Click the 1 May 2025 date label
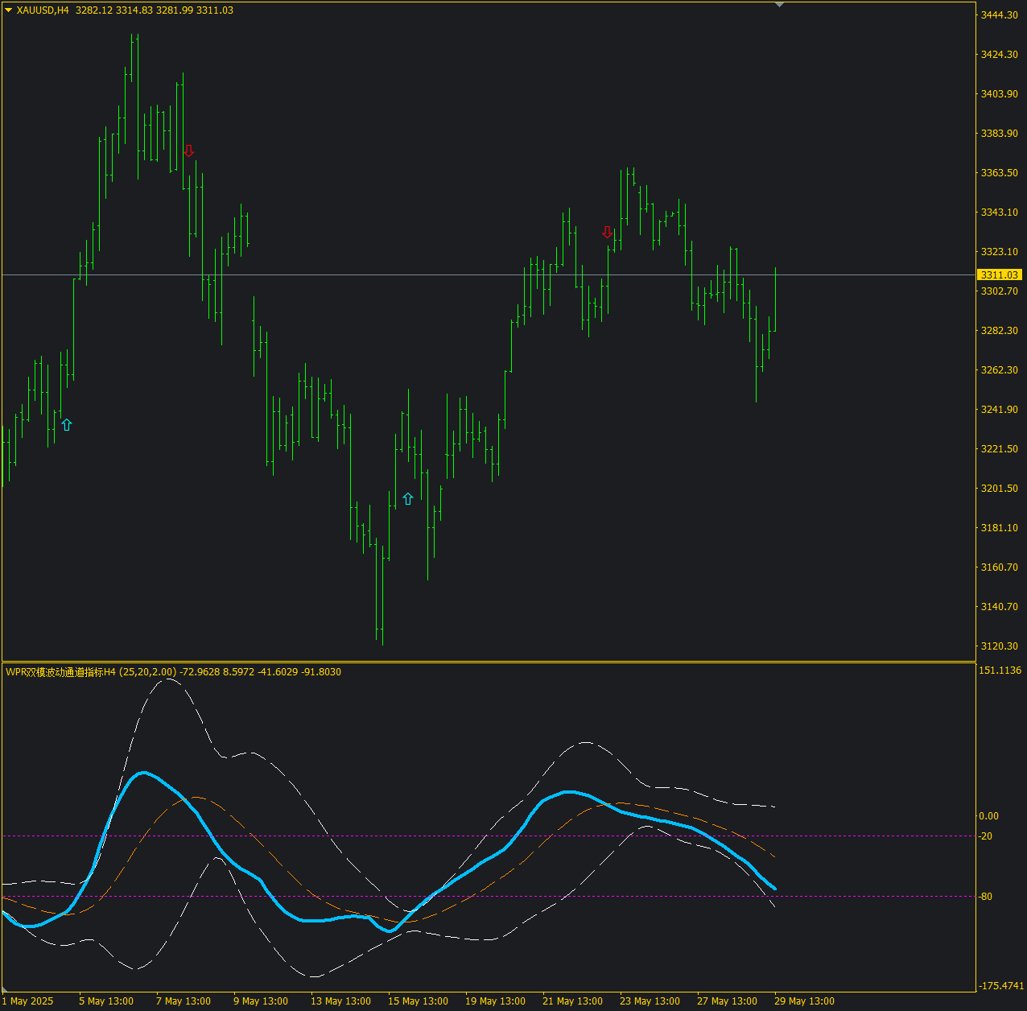 tap(27, 1001)
